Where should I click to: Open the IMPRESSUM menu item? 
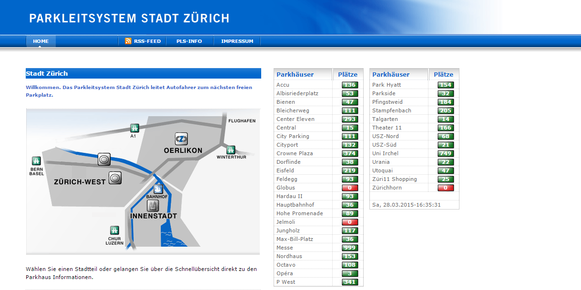coord(237,41)
